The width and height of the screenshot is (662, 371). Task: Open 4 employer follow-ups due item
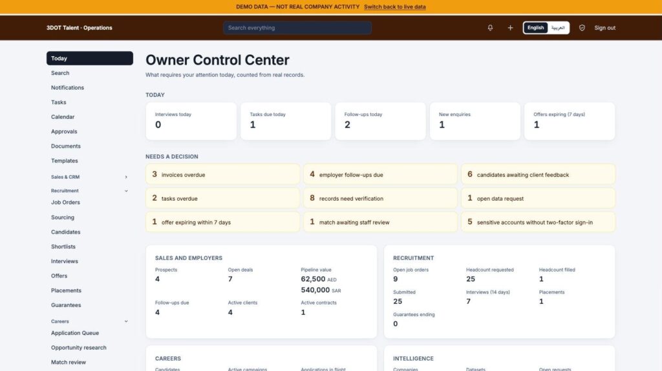click(x=380, y=174)
